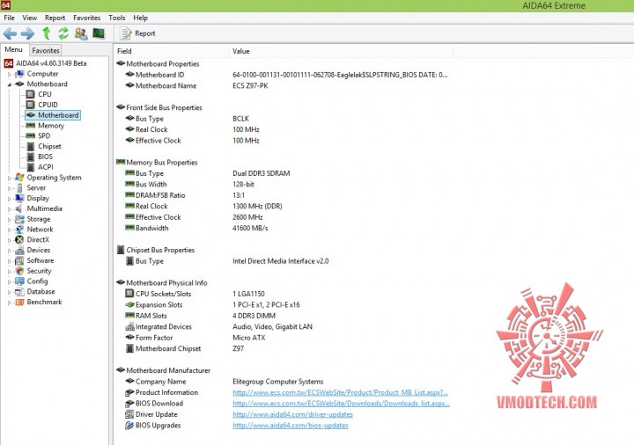
Task: Click the Server tower icon
Action: pos(19,188)
